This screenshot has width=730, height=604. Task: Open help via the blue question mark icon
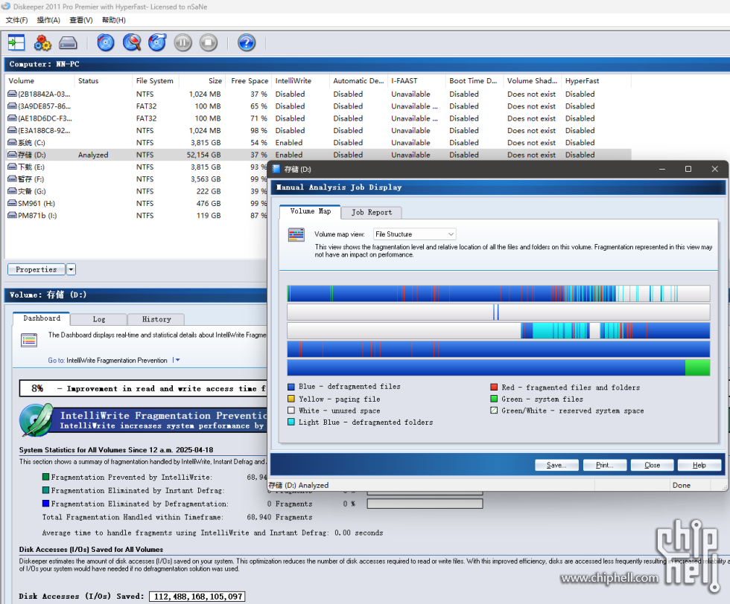[247, 43]
